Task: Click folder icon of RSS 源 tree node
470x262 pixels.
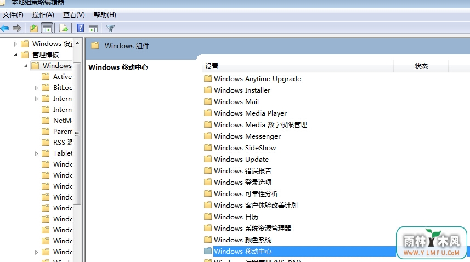Action: point(46,142)
